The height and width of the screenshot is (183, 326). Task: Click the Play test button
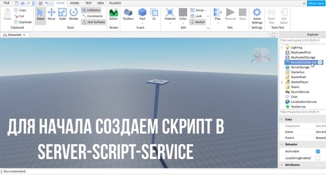point(218,14)
